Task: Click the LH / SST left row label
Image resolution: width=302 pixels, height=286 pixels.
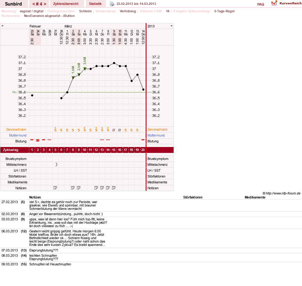Action: pos(20,170)
